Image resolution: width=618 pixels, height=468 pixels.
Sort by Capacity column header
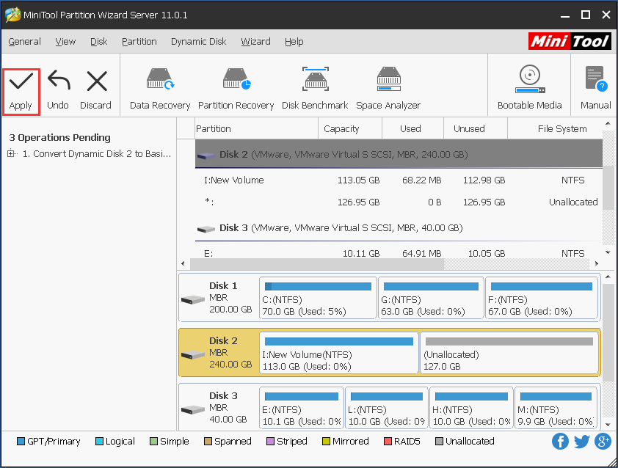[x=350, y=129]
